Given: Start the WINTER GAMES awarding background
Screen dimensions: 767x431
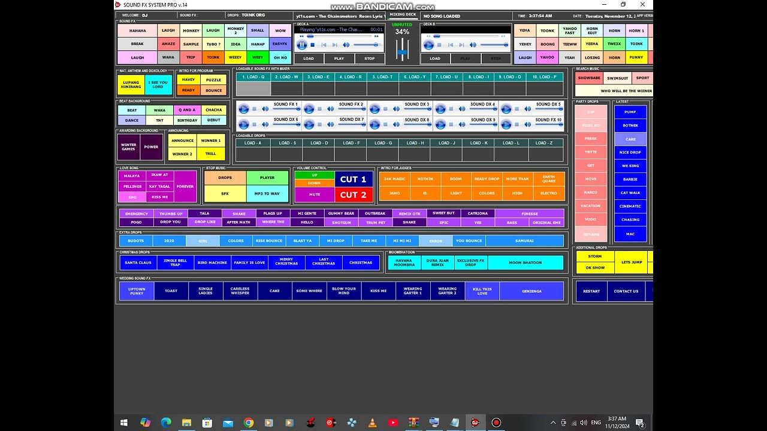Looking at the screenshot, I should point(129,147).
